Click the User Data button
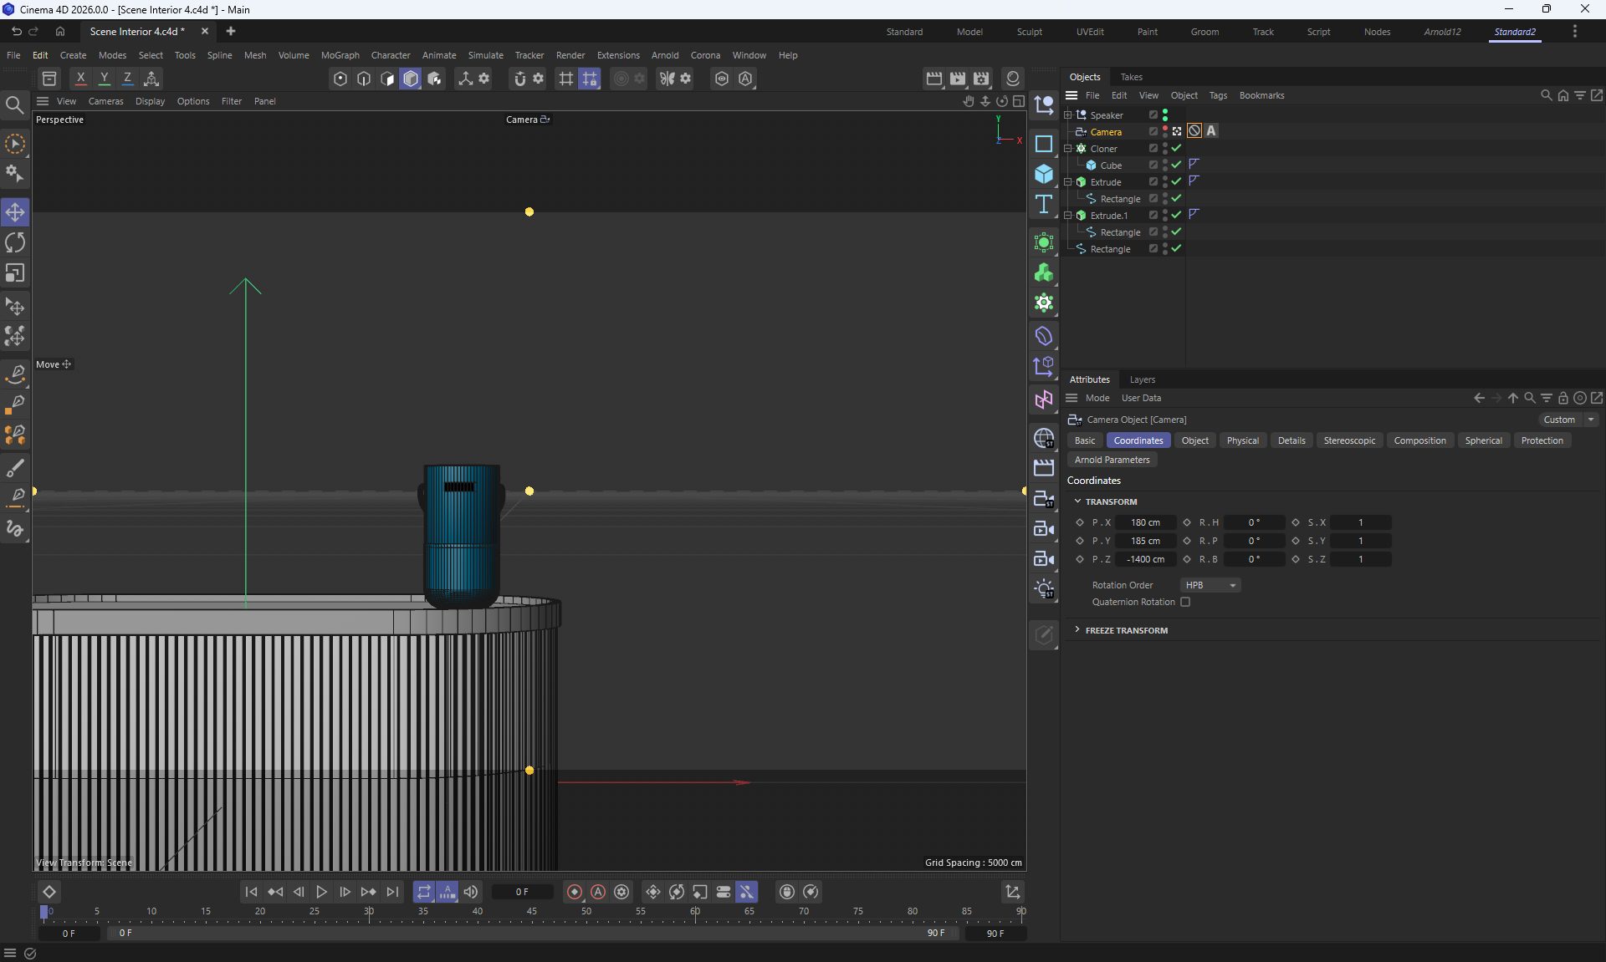 coord(1141,398)
